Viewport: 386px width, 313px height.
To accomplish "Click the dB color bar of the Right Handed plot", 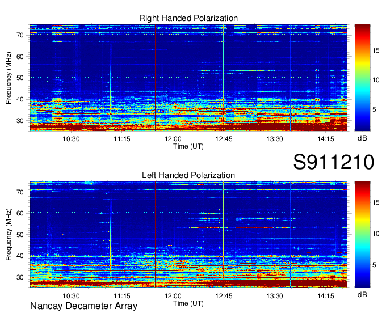I will click(362, 78).
